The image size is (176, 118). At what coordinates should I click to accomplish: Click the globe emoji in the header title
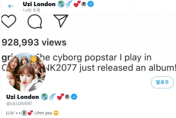tap(61, 4)
